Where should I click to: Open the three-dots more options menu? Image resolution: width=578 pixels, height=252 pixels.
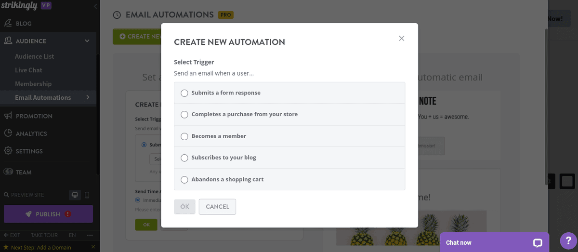tap(90, 235)
